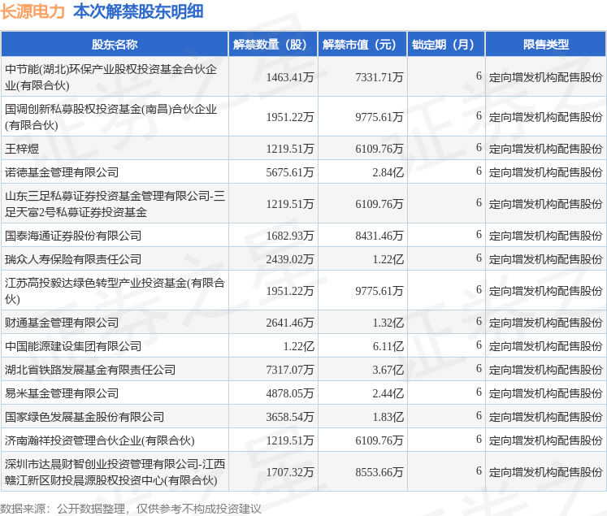Click shareholder 中国能源建设集团有限公司
The image size is (607, 516).
coord(73,346)
